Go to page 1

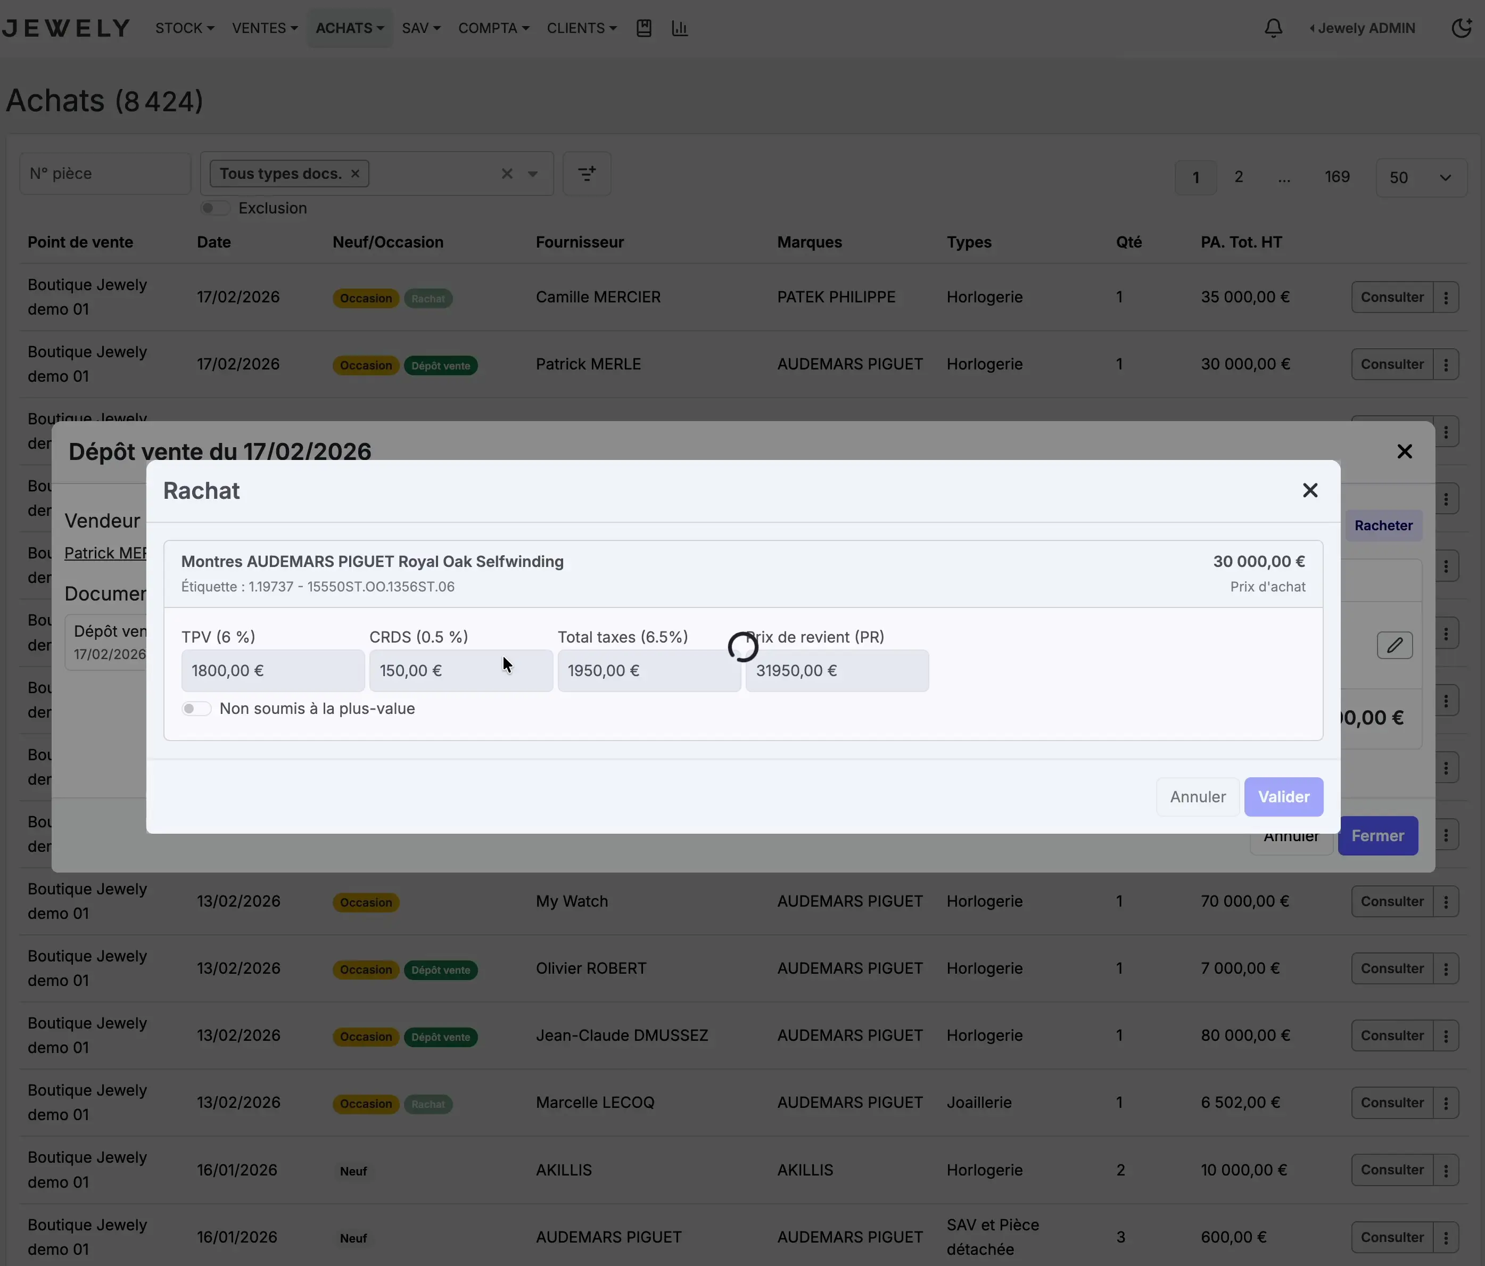coord(1195,177)
